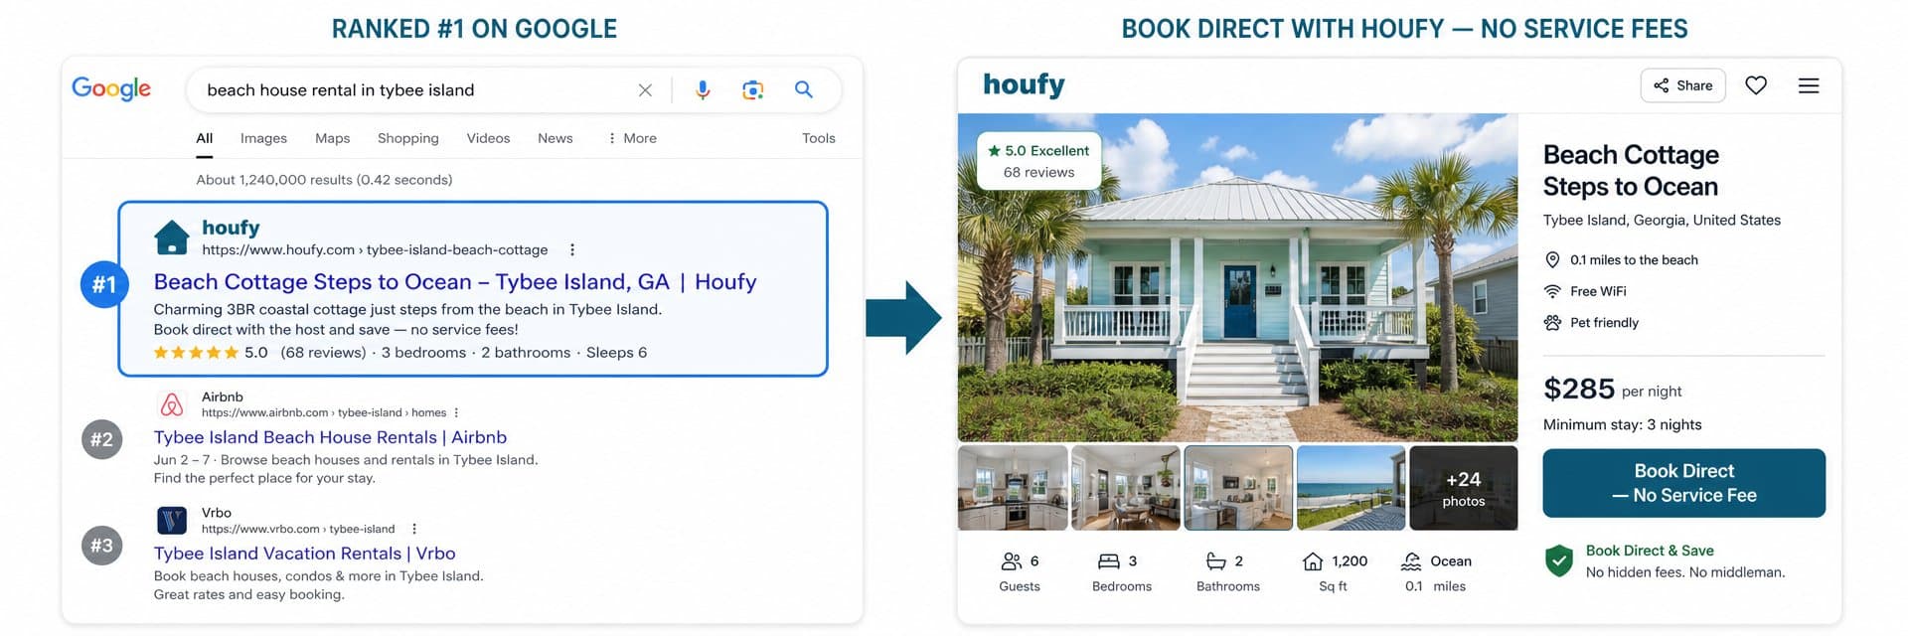This screenshot has height=636, width=1908.
Task: Click Book Direct — No Service Fee button
Action: pos(1683,483)
